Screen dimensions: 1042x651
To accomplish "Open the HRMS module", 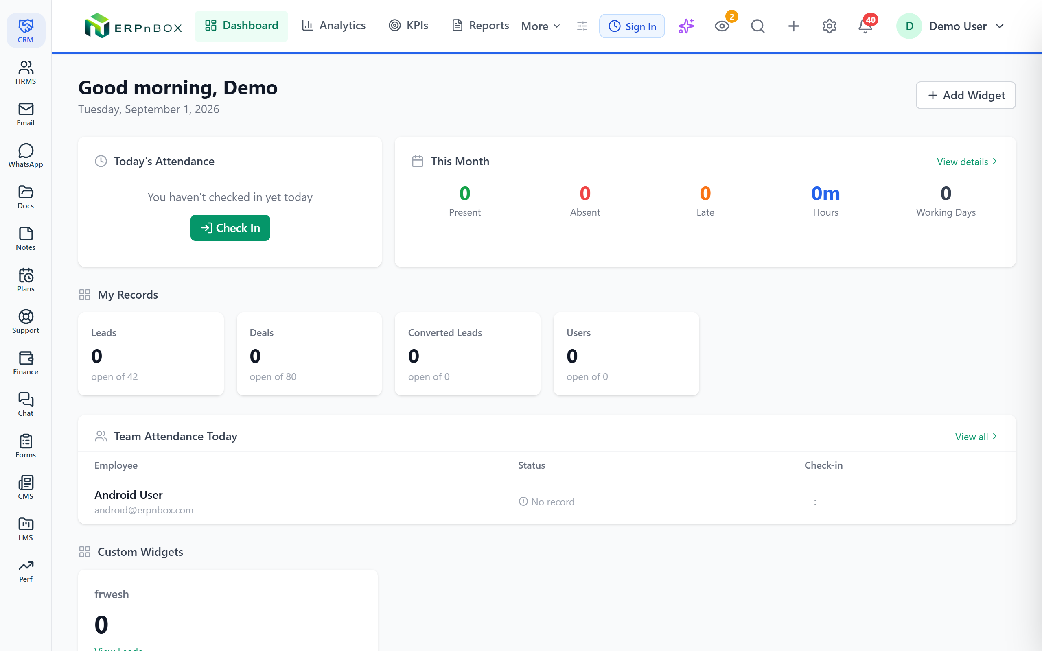I will point(25,72).
